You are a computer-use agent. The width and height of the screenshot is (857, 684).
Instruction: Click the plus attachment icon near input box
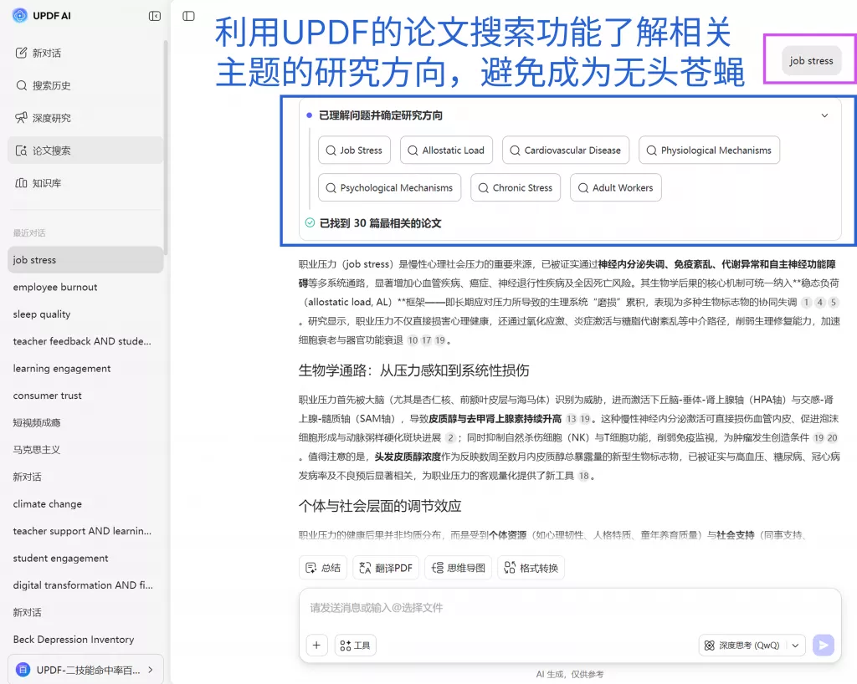(x=316, y=645)
